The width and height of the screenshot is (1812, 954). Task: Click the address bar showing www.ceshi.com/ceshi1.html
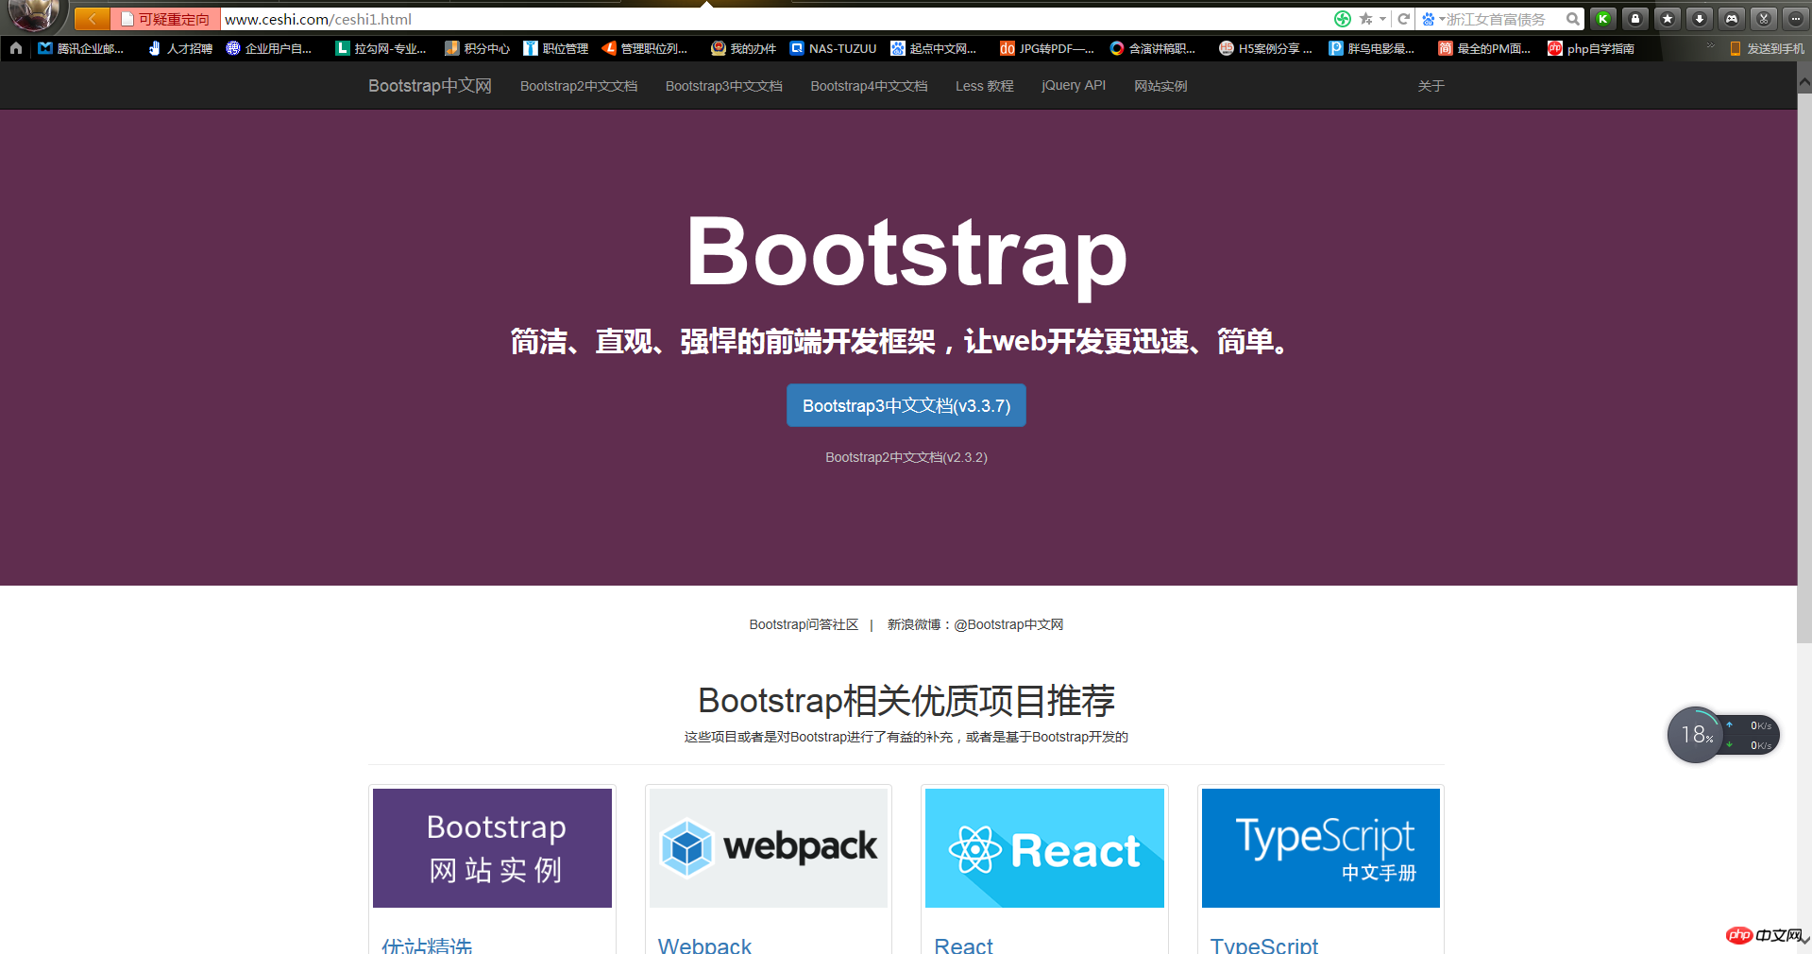[x=774, y=19]
